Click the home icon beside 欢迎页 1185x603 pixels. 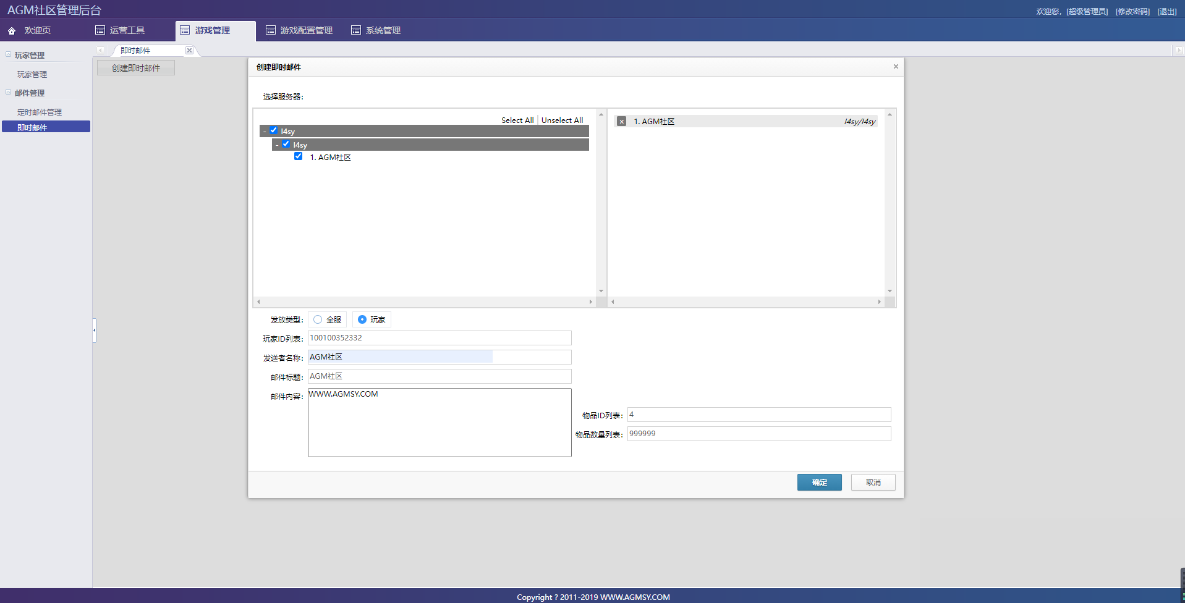pos(12,31)
